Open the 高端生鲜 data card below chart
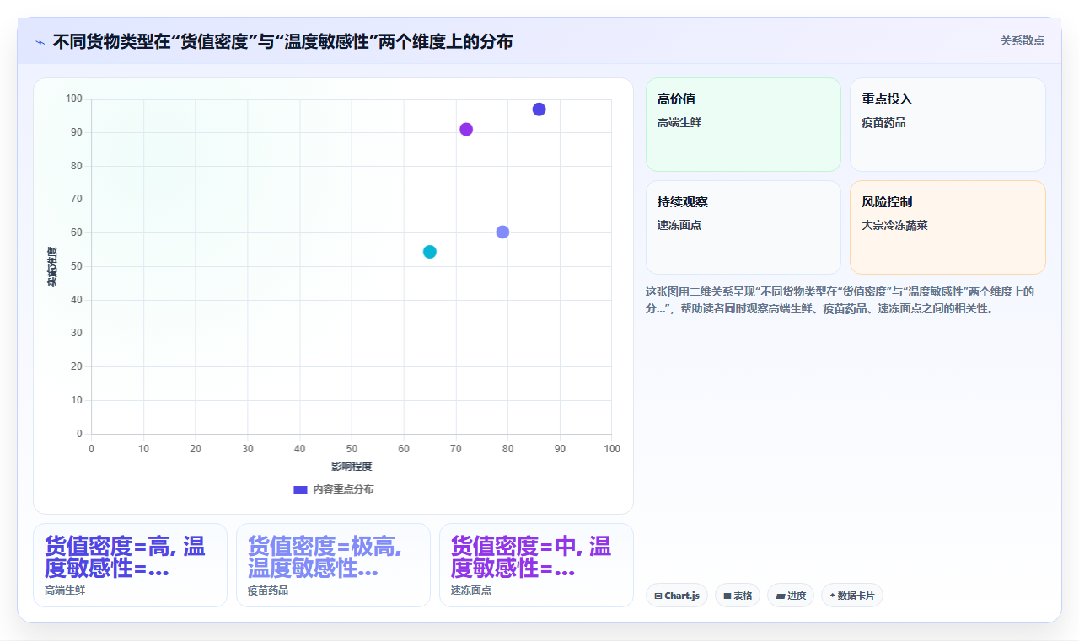Screen dimensions: 1079x641 130,565
